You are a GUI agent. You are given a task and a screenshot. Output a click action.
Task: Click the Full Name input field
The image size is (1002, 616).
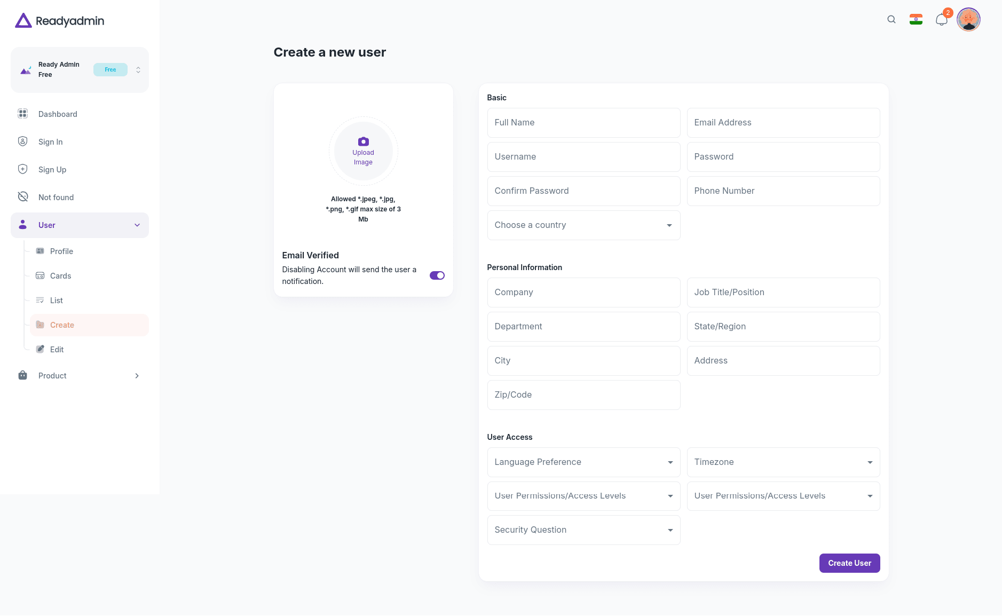point(583,122)
